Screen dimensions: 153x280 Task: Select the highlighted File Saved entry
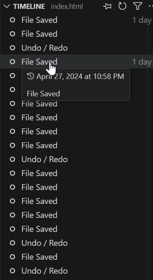(x=77, y=62)
